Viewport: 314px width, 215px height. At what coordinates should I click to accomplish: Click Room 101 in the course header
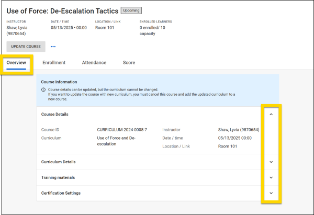click(x=105, y=28)
